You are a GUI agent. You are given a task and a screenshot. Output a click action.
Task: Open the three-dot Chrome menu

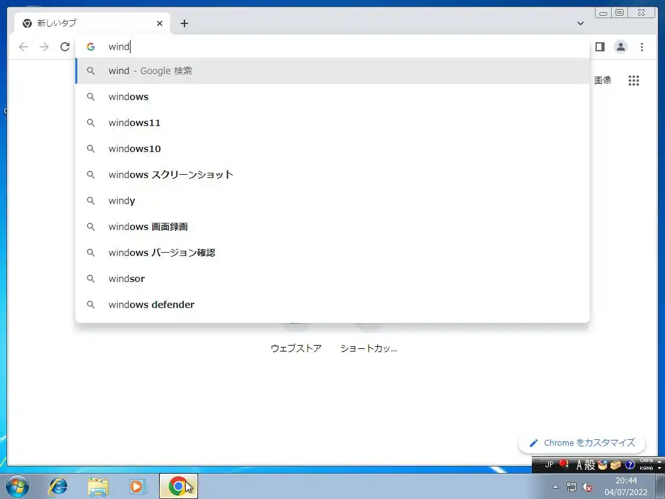tap(642, 47)
